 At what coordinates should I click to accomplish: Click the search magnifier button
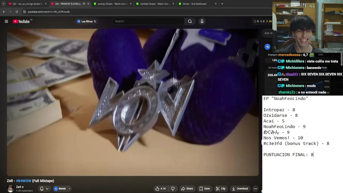click(x=190, y=21)
